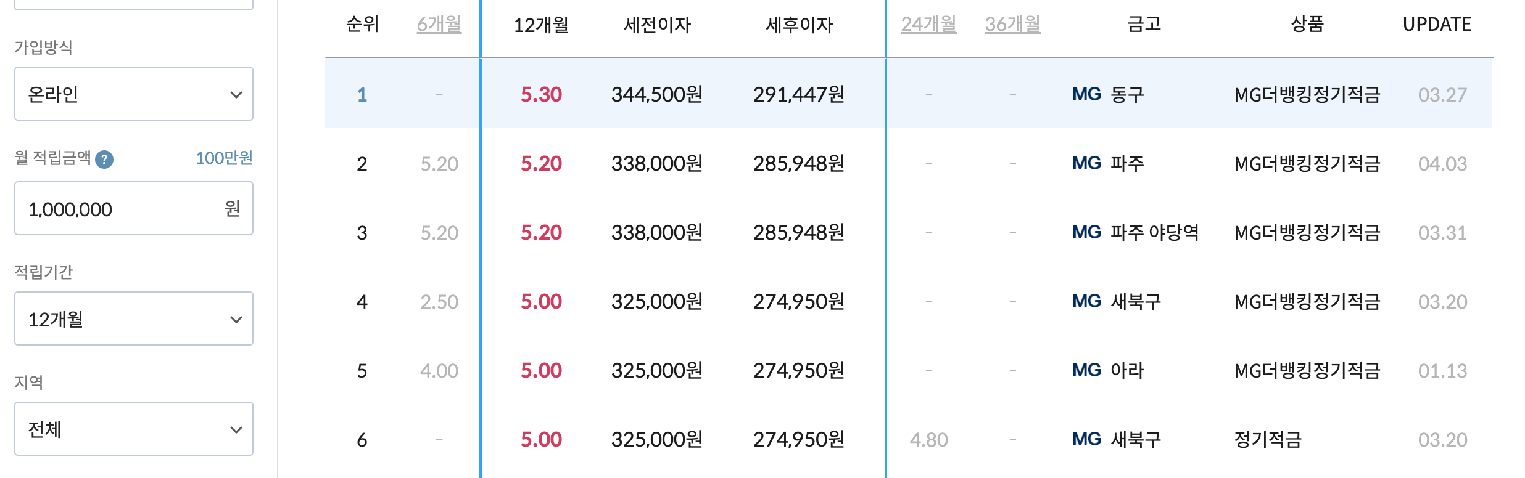Click the MG logo beside 파주 야당역

point(1088,232)
